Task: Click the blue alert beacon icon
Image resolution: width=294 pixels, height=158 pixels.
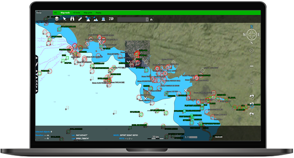Action: 103,19
